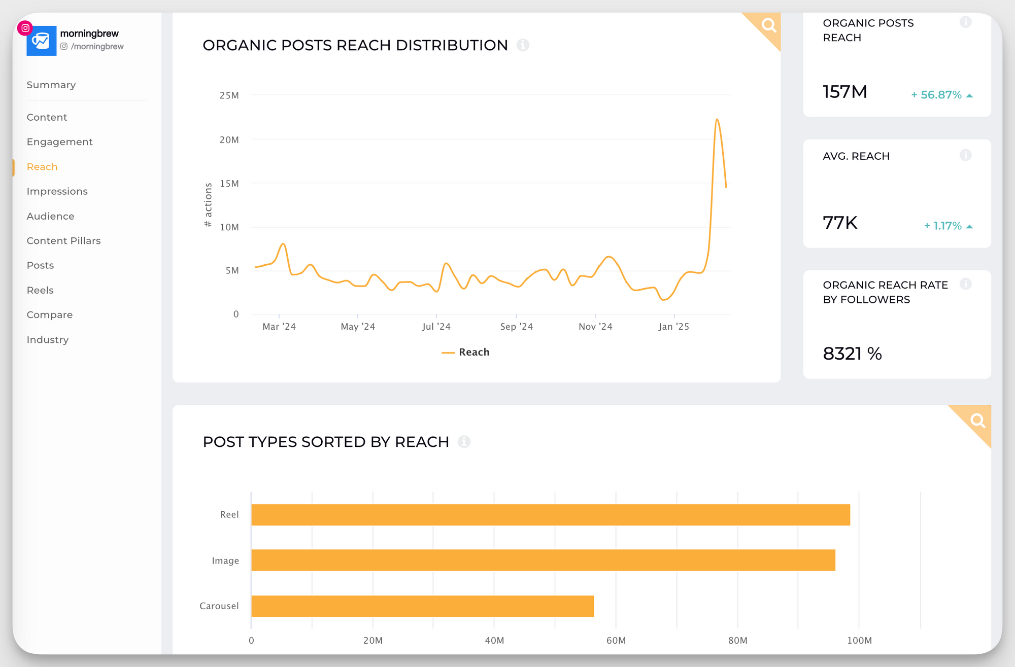Click the search icon on Reach Distribution chart
Image resolution: width=1015 pixels, height=667 pixels.
[x=768, y=24]
